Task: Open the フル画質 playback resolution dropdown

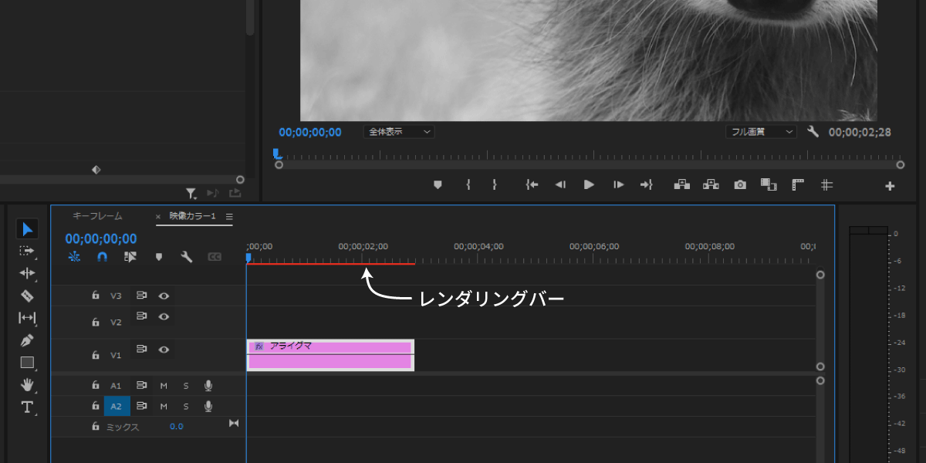Action: point(761,132)
